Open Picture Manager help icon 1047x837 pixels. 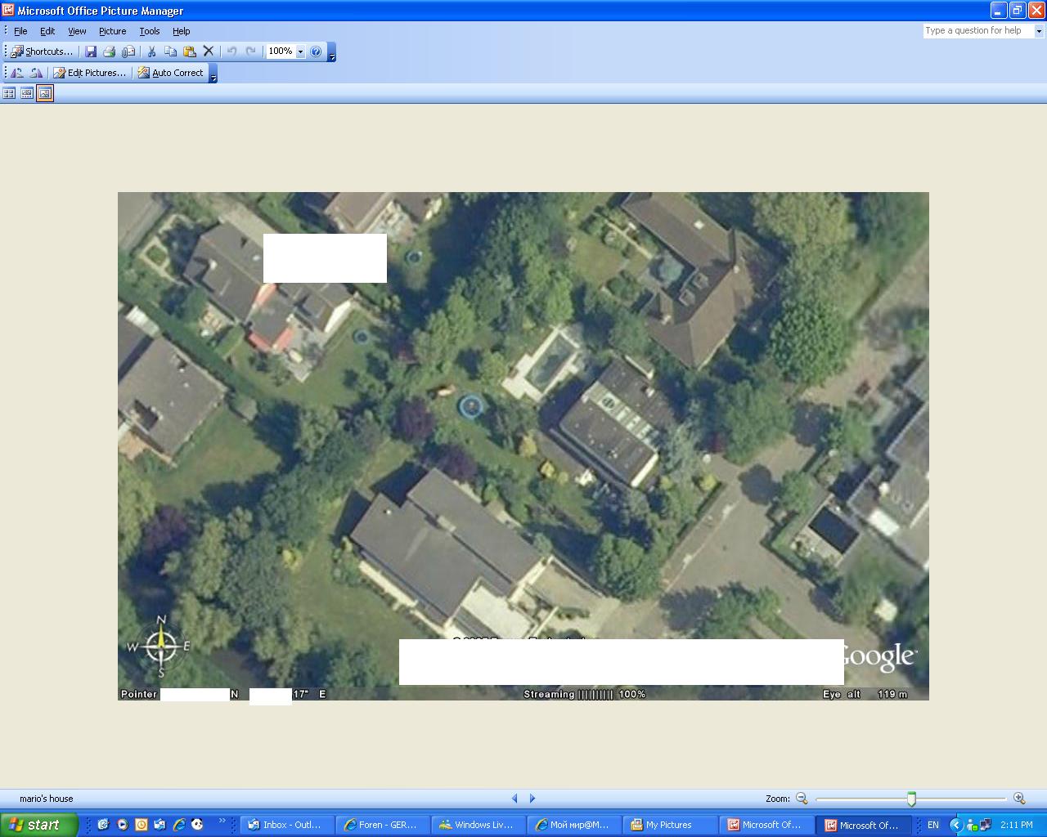pyautogui.click(x=316, y=51)
